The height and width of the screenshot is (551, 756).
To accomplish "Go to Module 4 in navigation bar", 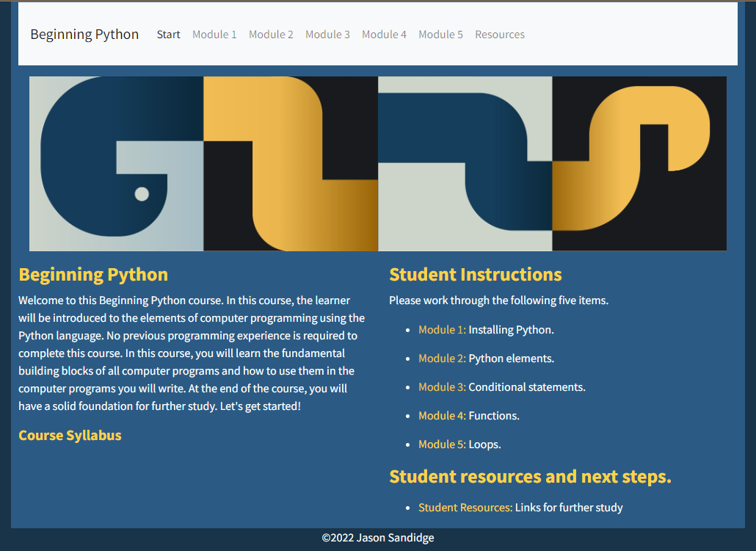I will [385, 35].
